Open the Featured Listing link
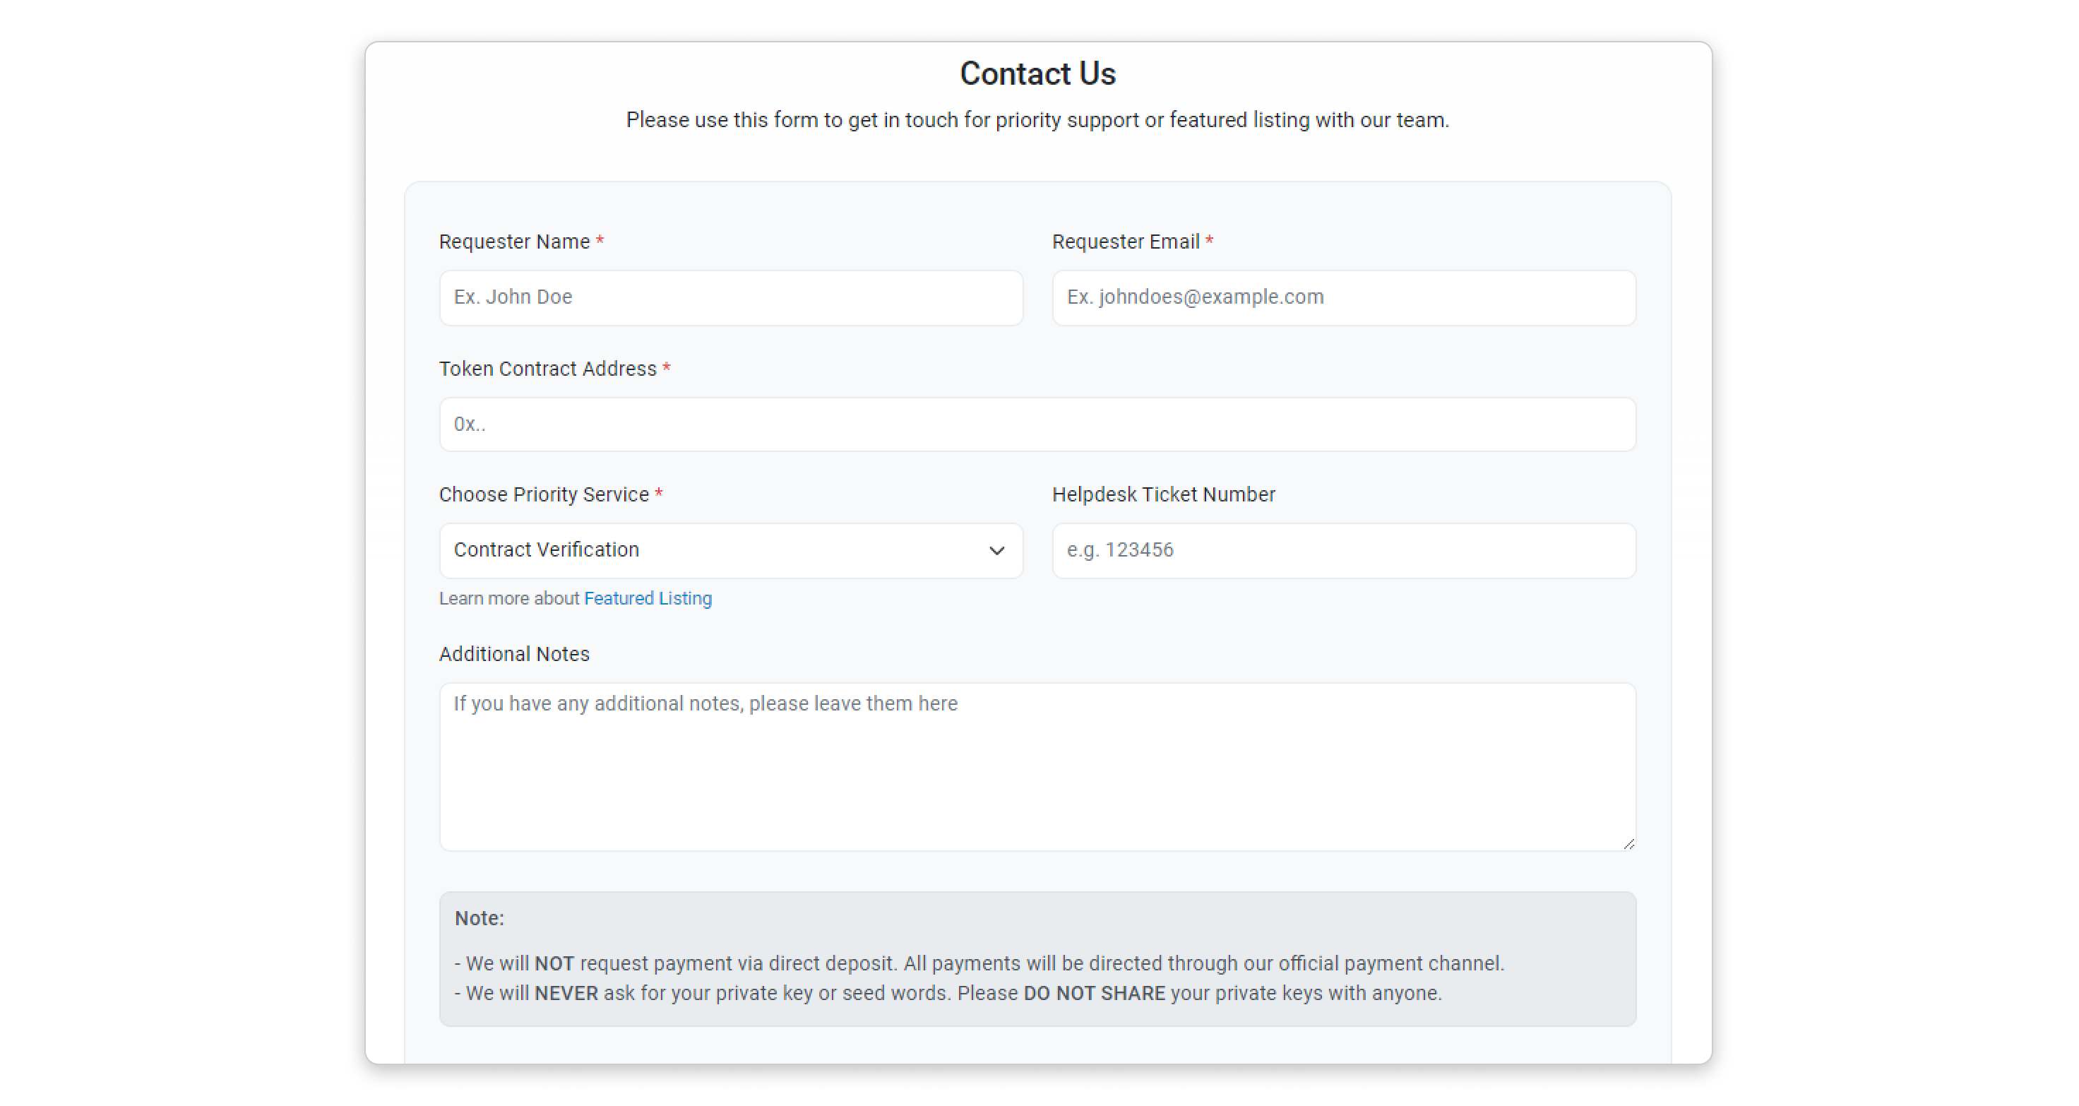 pos(648,598)
